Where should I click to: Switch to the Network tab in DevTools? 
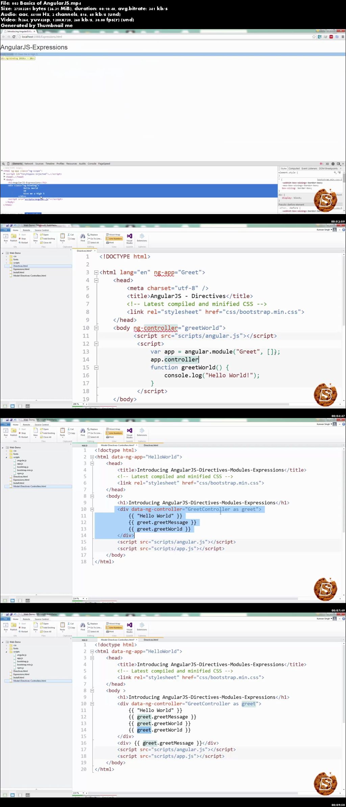tap(29, 164)
